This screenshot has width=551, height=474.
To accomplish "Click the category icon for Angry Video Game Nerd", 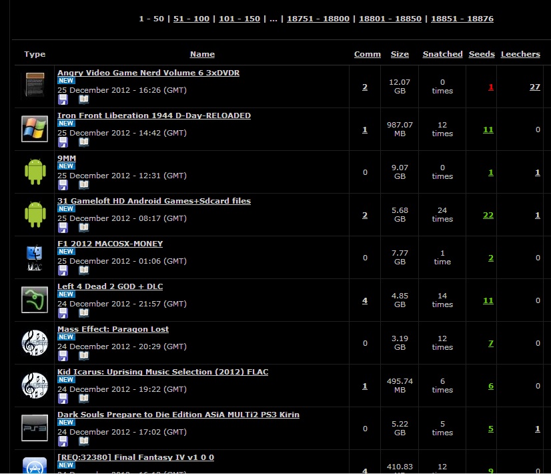I will tap(35, 85).
